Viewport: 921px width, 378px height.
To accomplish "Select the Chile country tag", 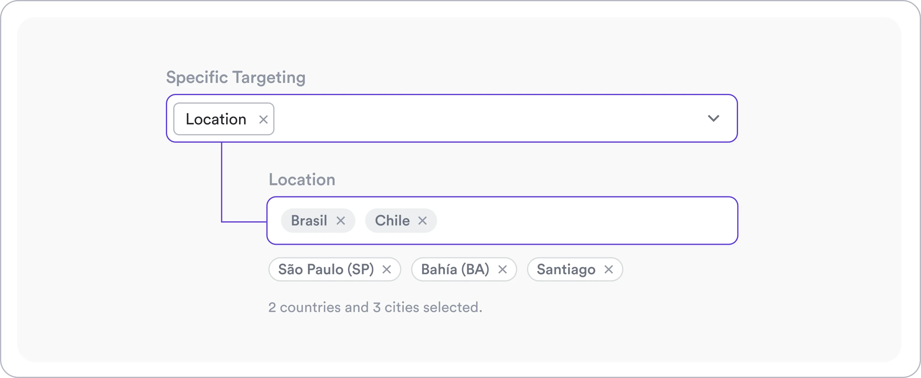I will (x=392, y=220).
